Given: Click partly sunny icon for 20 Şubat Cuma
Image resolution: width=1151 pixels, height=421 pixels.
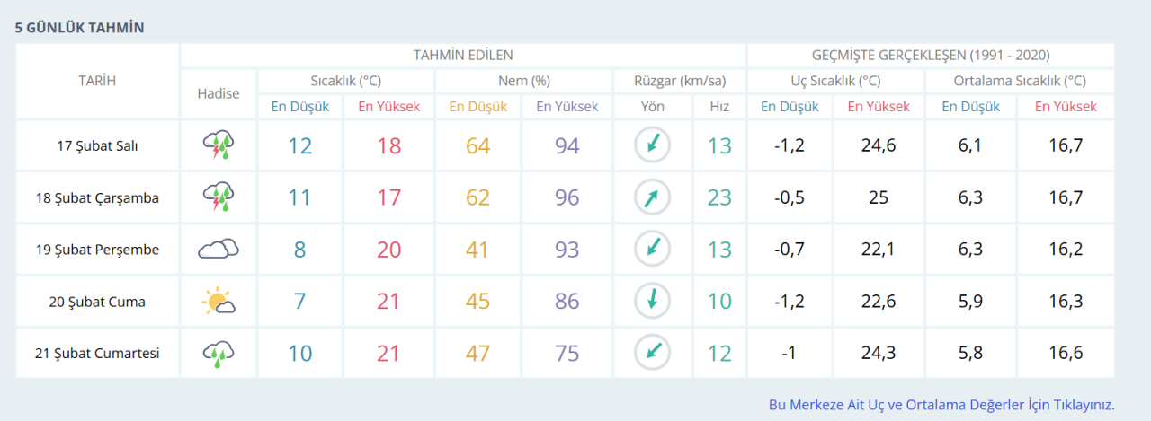Looking at the screenshot, I should 219,302.
